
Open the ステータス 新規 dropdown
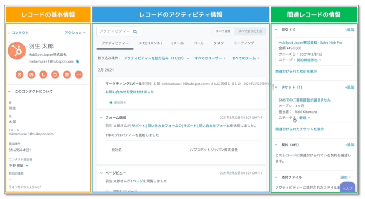click(x=305, y=118)
